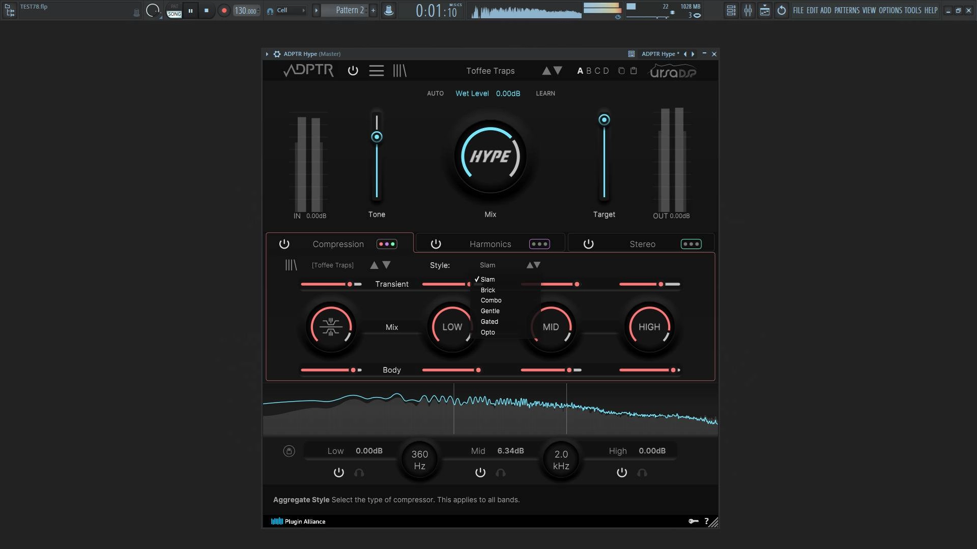The height and width of the screenshot is (549, 977).
Task: Click the Style dropdown showing Slam
Action: 487,265
